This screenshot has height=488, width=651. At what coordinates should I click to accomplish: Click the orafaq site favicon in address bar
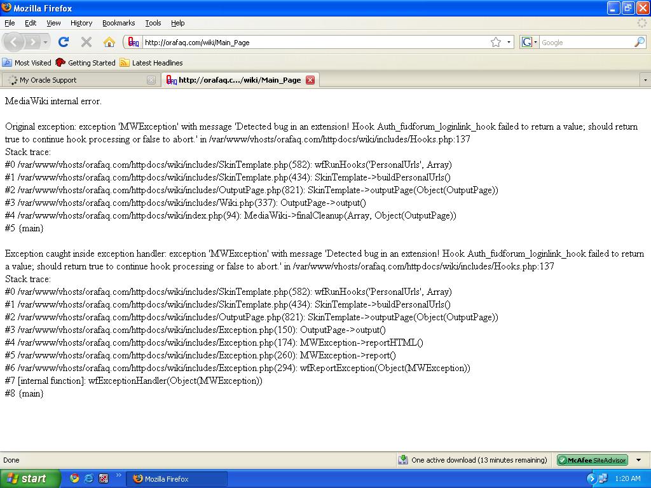coord(134,43)
